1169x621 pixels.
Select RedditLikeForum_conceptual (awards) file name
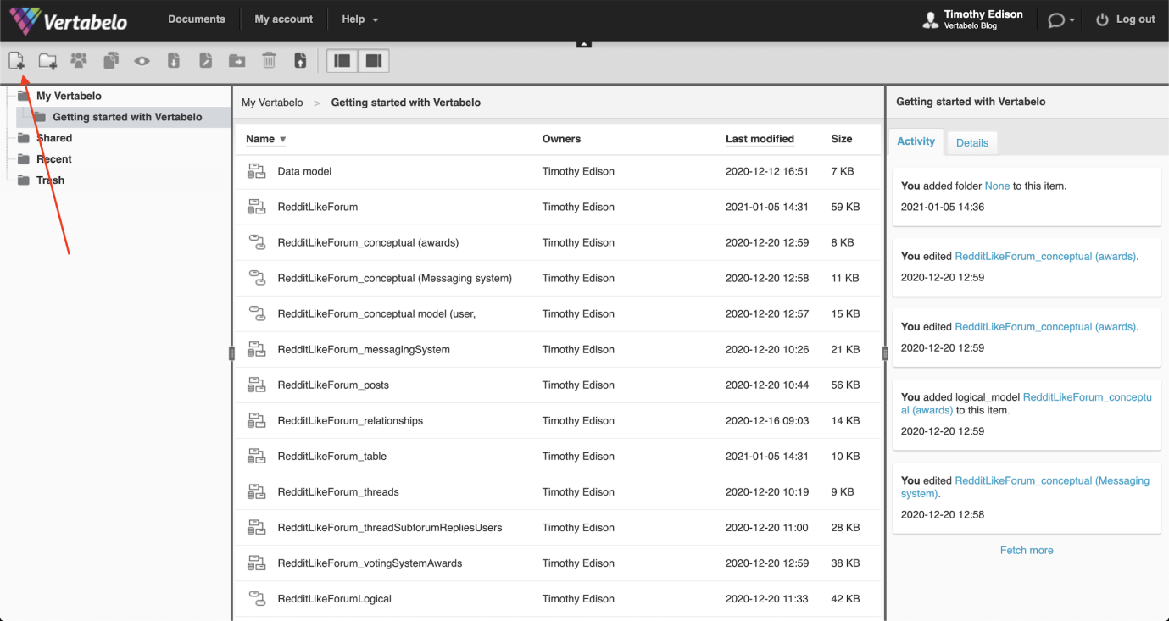[x=368, y=242]
